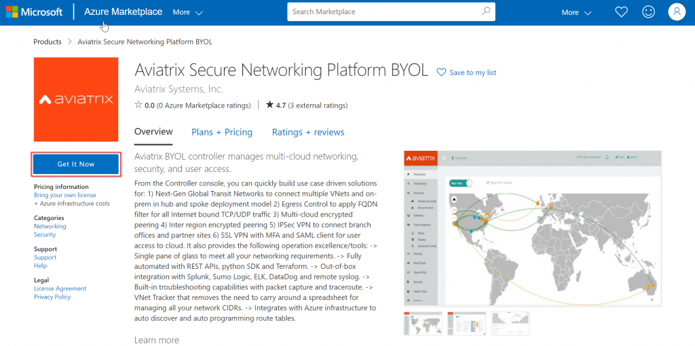The height and width of the screenshot is (346, 695).
Task: Switch to Plans + Pricing tab
Action: coord(222,132)
